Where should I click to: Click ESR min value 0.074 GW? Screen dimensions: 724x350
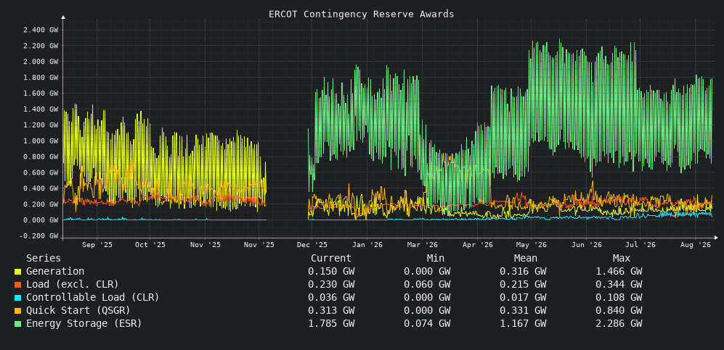pyautogui.click(x=427, y=323)
